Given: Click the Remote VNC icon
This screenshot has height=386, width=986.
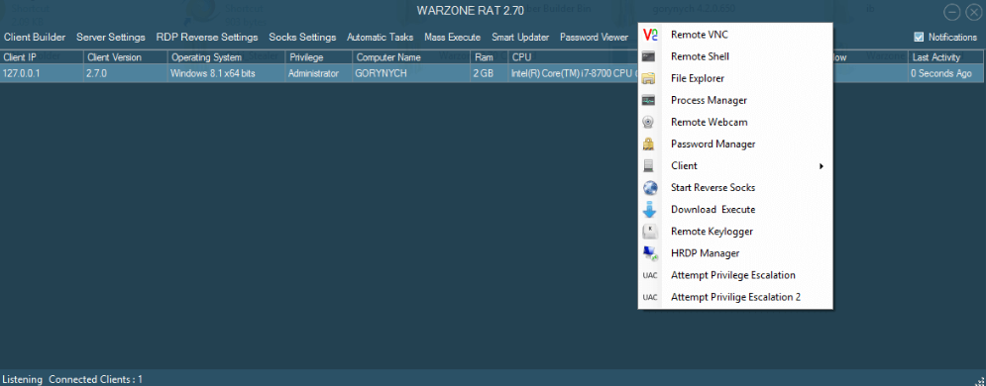Looking at the screenshot, I should (x=649, y=36).
